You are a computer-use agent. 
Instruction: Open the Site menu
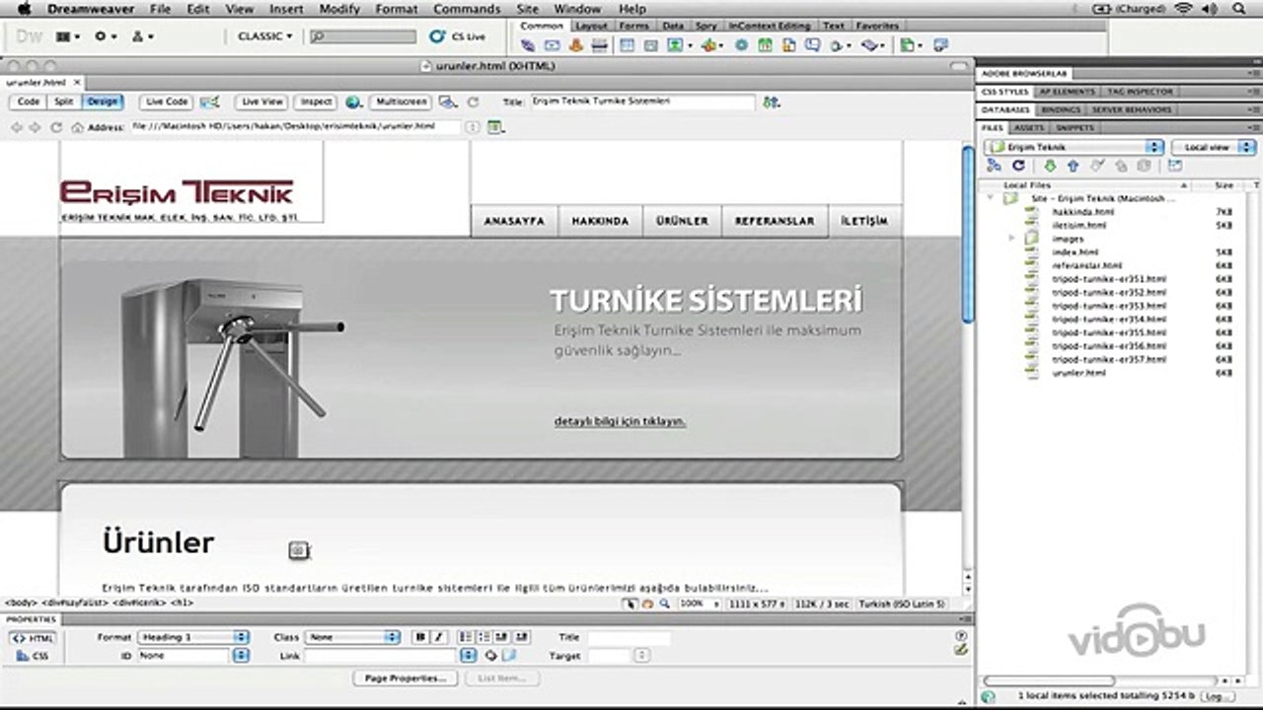(x=527, y=9)
